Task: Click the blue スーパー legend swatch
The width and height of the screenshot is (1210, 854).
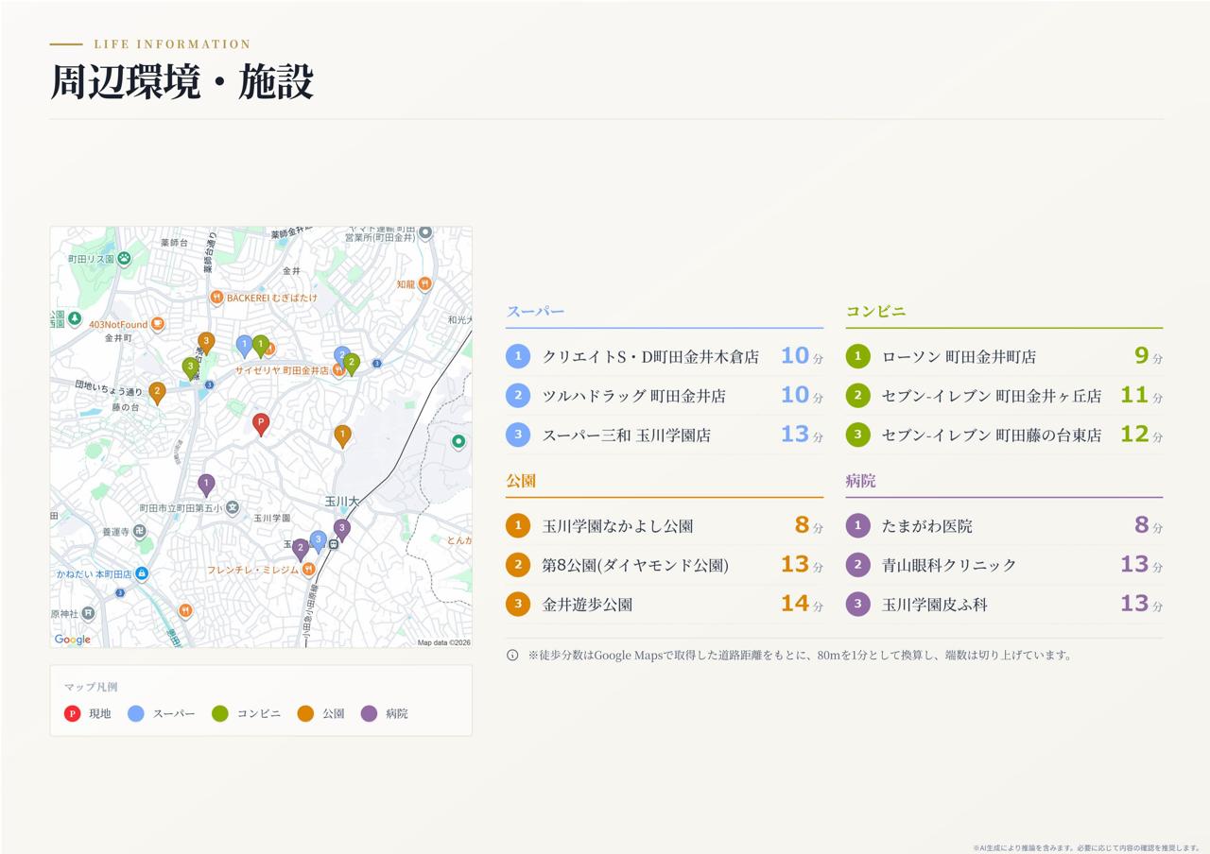Action: coord(136,713)
